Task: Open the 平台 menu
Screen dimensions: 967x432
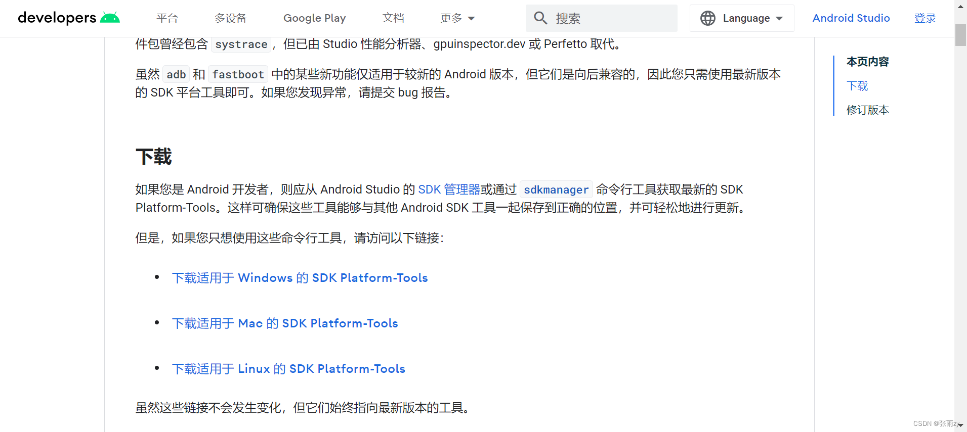Action: (167, 18)
